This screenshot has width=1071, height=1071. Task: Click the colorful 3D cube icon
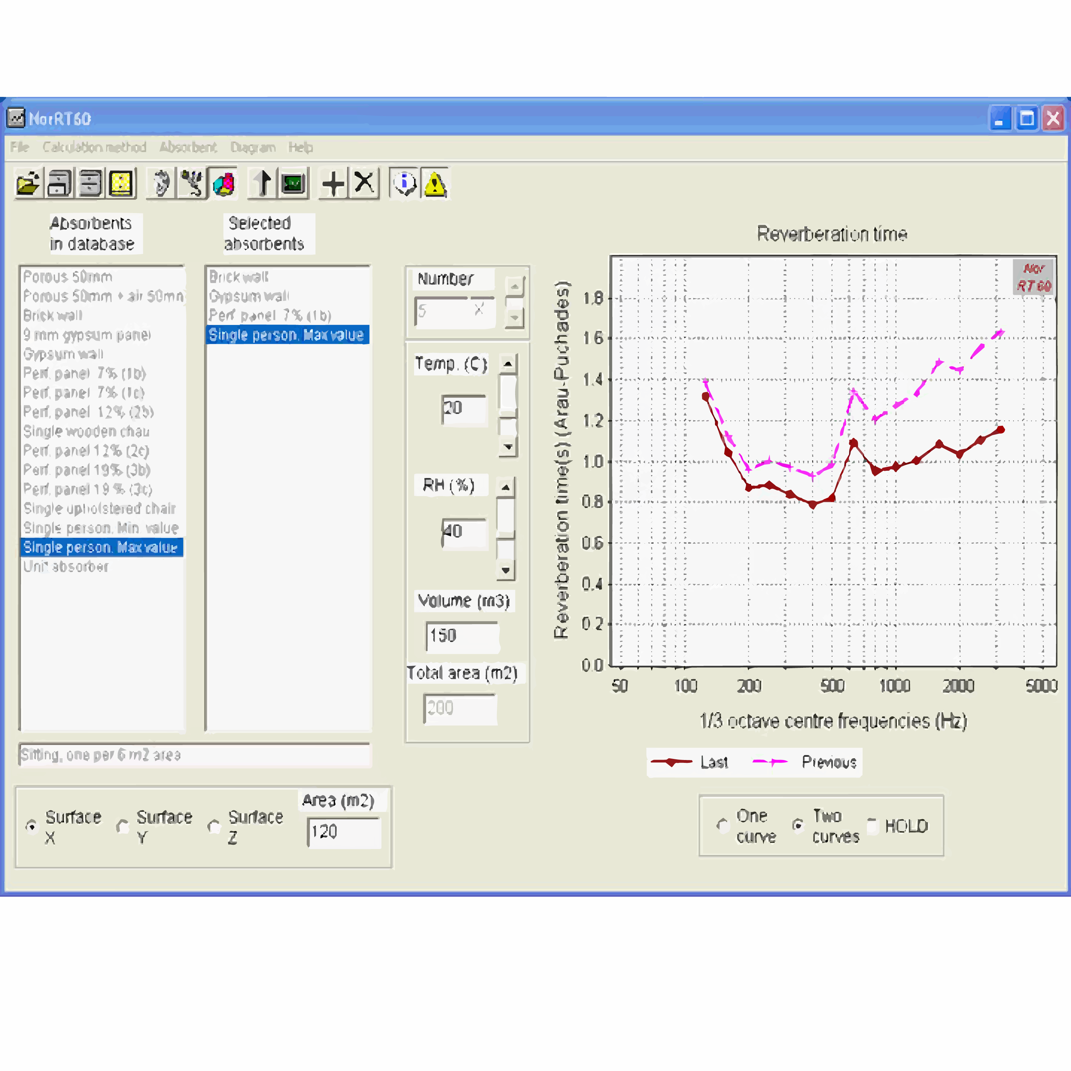pos(223,183)
